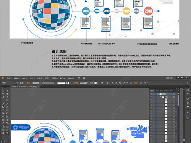Toggle eye of the group sublayer row
The width and height of the screenshot is (191, 143).
click(x=151, y=97)
